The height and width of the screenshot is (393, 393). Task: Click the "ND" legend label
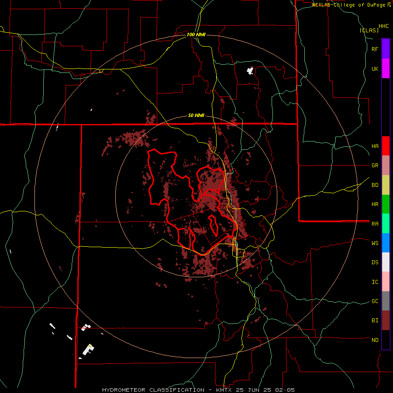coord(375,340)
